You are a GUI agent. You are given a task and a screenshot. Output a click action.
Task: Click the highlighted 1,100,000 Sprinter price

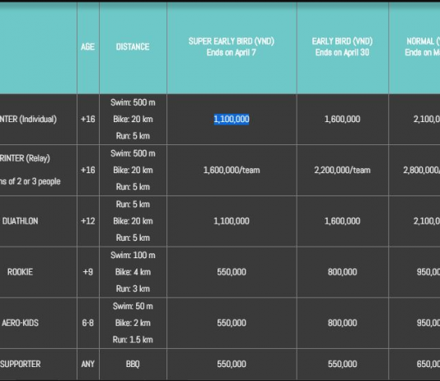pyautogui.click(x=232, y=119)
